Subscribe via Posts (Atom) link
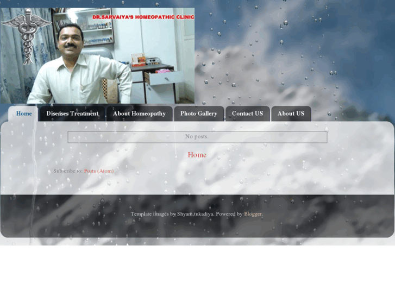This screenshot has width=395, height=296. click(99, 171)
